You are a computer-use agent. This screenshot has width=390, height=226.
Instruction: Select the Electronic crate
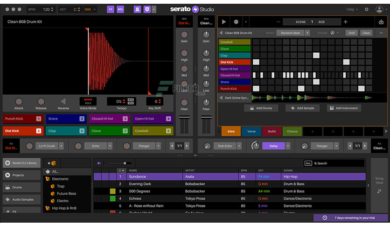60,179
